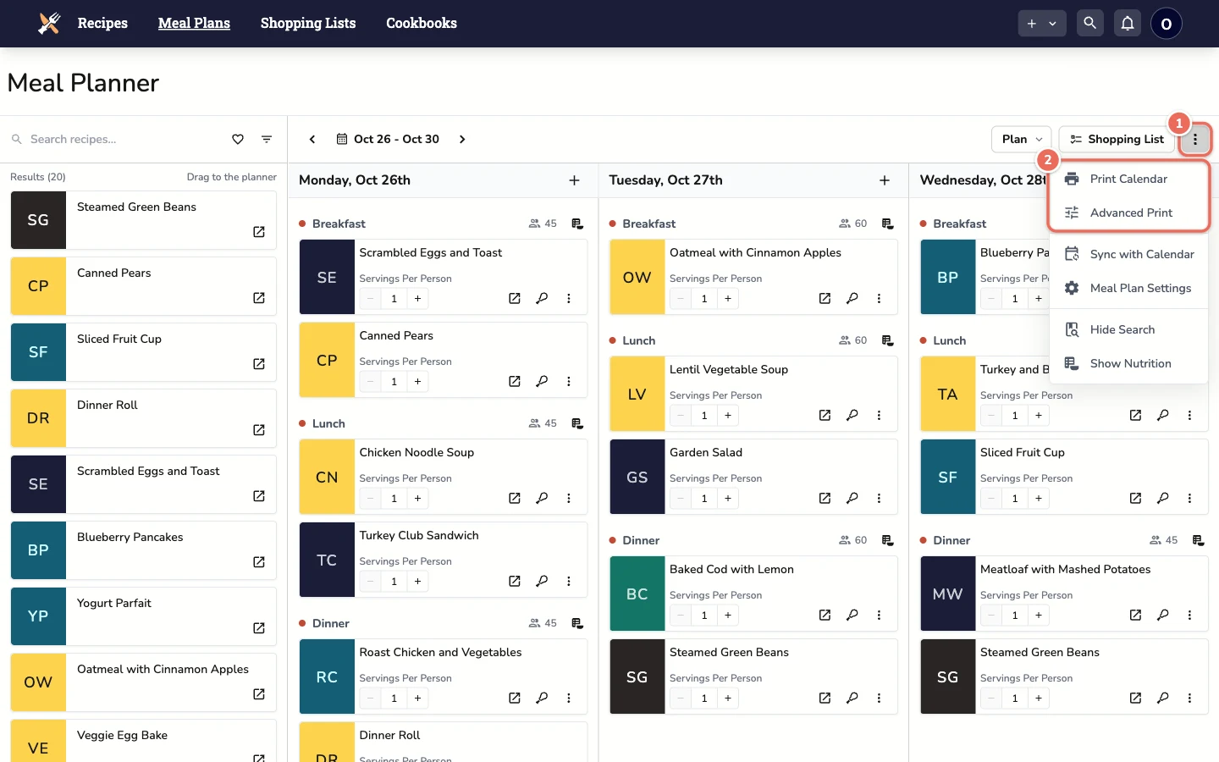The width and height of the screenshot is (1219, 762).
Task: Select the Yogurt Parfait recipe card
Action: pyautogui.click(x=144, y=616)
